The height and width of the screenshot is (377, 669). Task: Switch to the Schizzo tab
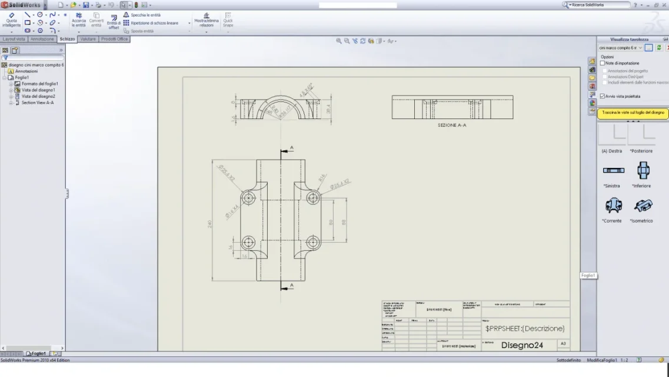68,39
